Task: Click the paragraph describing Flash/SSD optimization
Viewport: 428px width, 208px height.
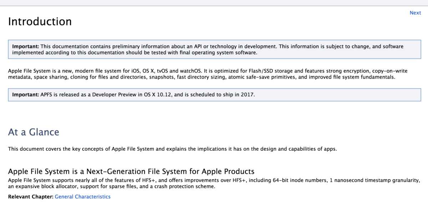Action: pyautogui.click(x=208, y=74)
